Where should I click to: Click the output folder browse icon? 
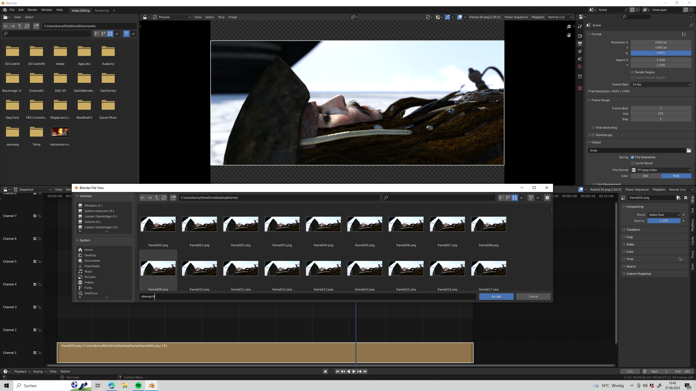click(x=689, y=150)
